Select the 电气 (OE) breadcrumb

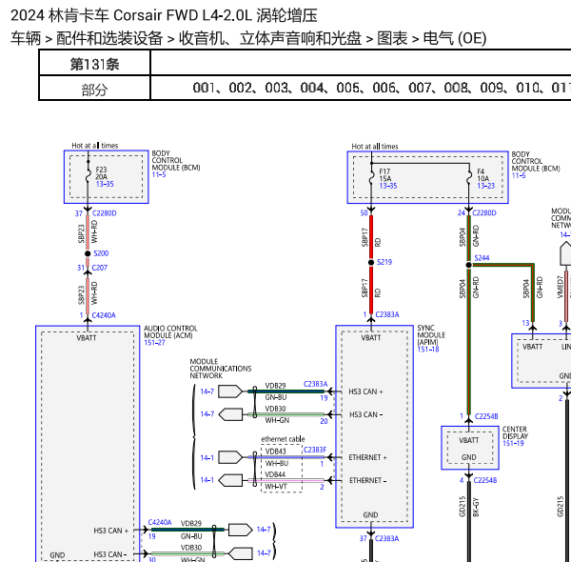point(455,38)
